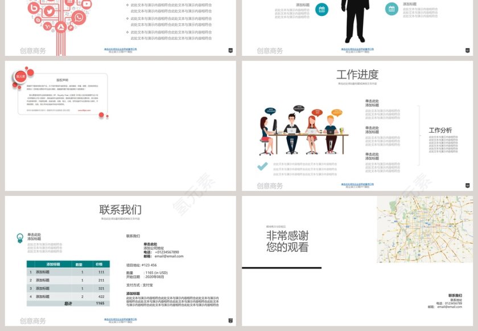Click the email@email.com link
Screen dimensions: 478x331
tap(169, 256)
